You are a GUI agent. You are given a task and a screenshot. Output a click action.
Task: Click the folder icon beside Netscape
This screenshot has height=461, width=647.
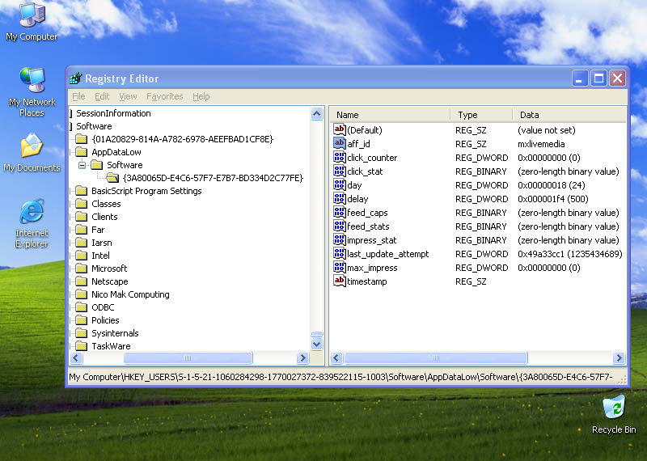[x=82, y=281]
